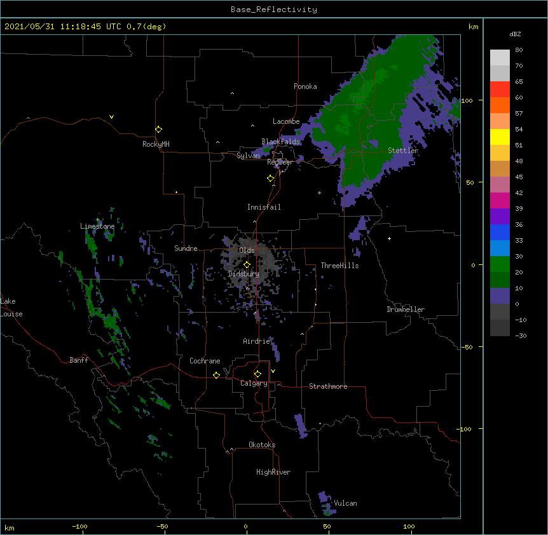Click the -30 value on the dBZ legend
Viewport: 548px width, 535px height.
pyautogui.click(x=521, y=335)
